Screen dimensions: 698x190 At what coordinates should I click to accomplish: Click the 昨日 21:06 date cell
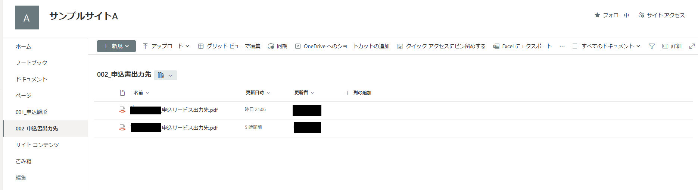255,110
